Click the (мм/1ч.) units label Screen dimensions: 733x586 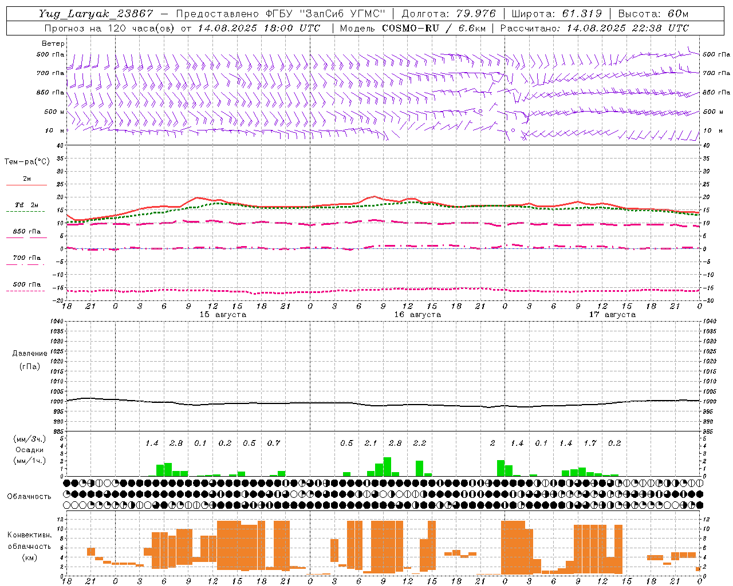click(29, 461)
